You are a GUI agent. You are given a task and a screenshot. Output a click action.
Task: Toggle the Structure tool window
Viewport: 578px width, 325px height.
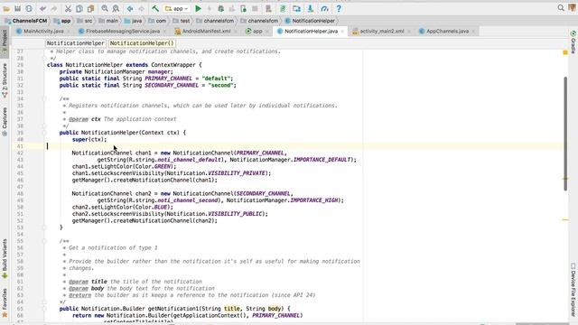point(5,80)
